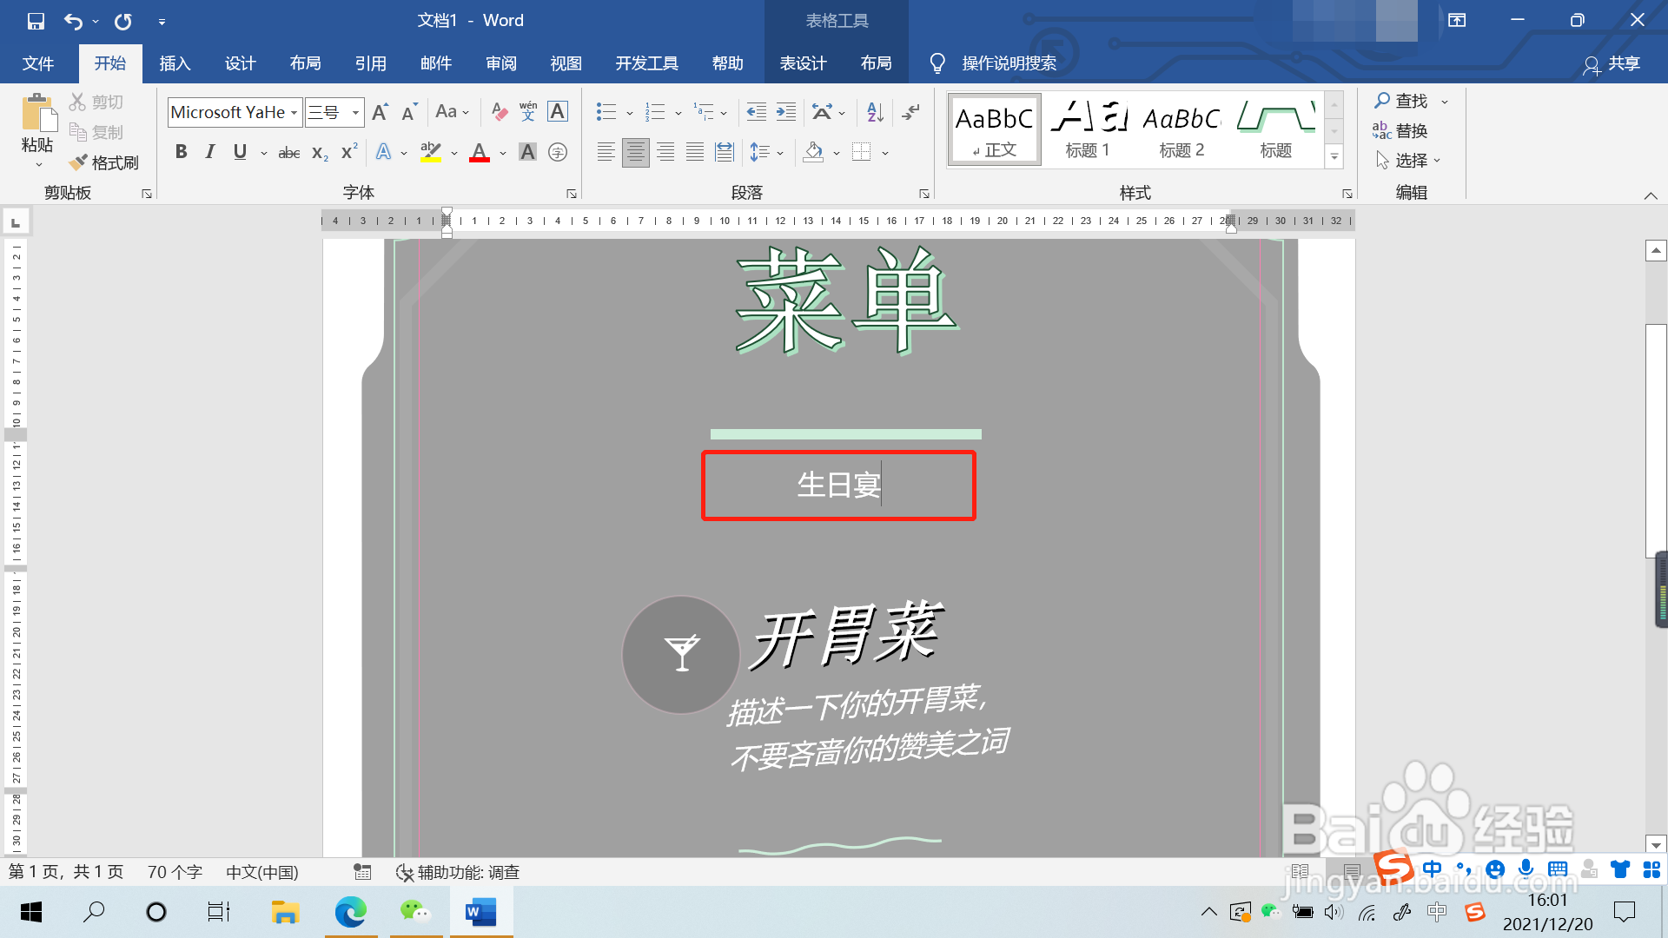Expand the font size dropdown
The width and height of the screenshot is (1668, 938).
point(355,112)
